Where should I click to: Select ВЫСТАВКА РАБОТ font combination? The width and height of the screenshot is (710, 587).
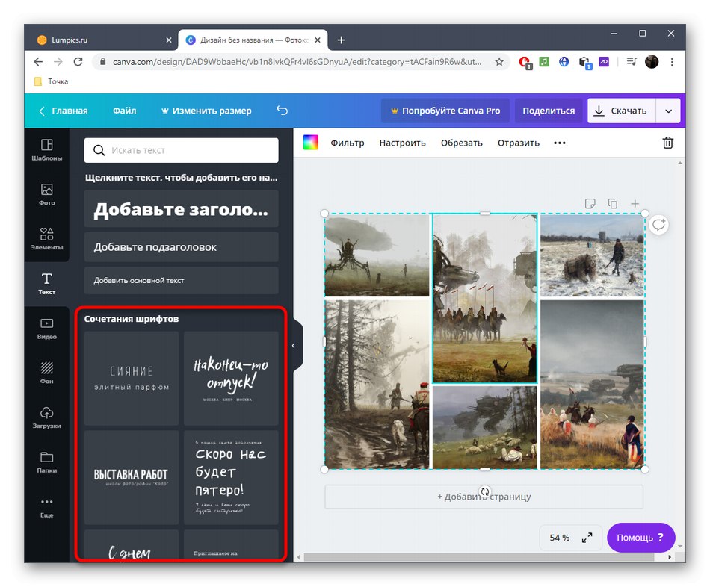coord(132,477)
